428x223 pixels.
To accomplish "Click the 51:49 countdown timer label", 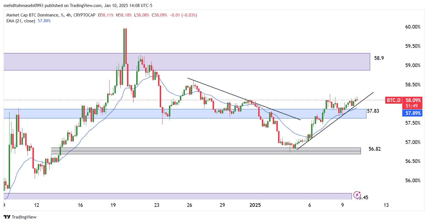I will pos(412,106).
